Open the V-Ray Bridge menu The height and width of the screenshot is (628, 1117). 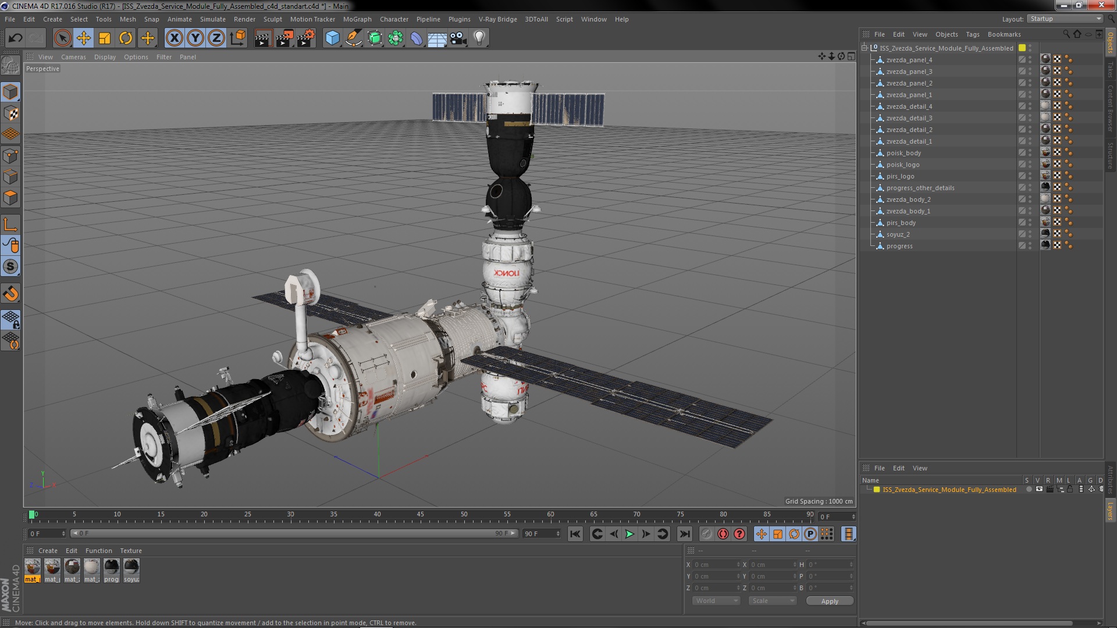[x=498, y=19]
